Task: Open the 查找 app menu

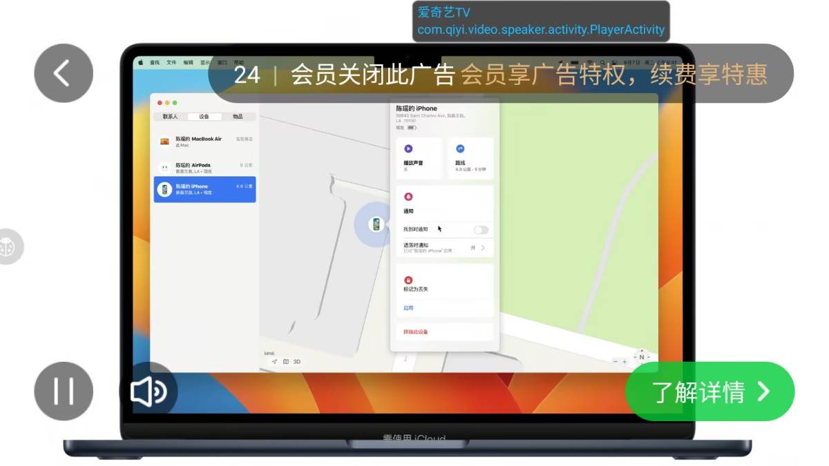Action: [155, 62]
